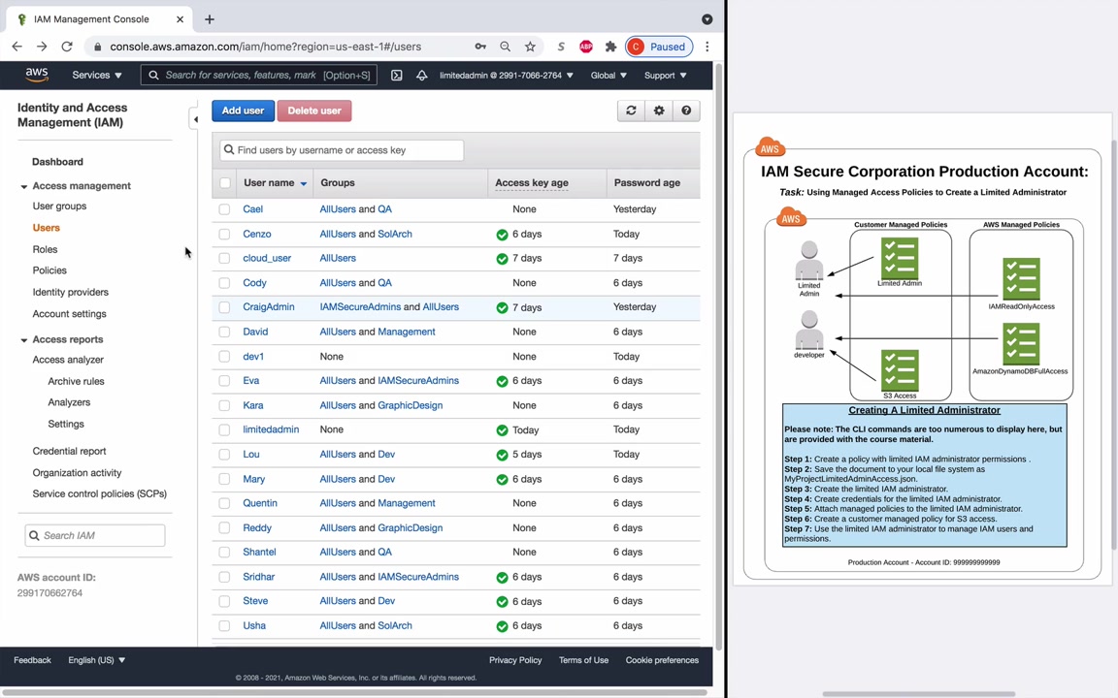Viewport: 1118px width, 698px height.
Task: Open the Services dropdown menu
Action: [x=97, y=75]
